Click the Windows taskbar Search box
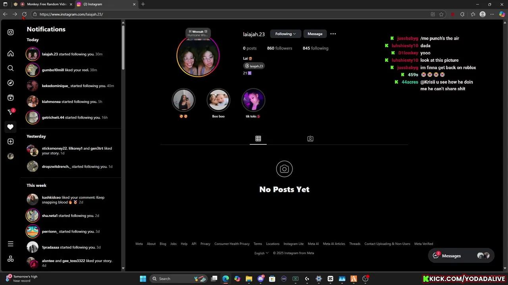 (179, 279)
